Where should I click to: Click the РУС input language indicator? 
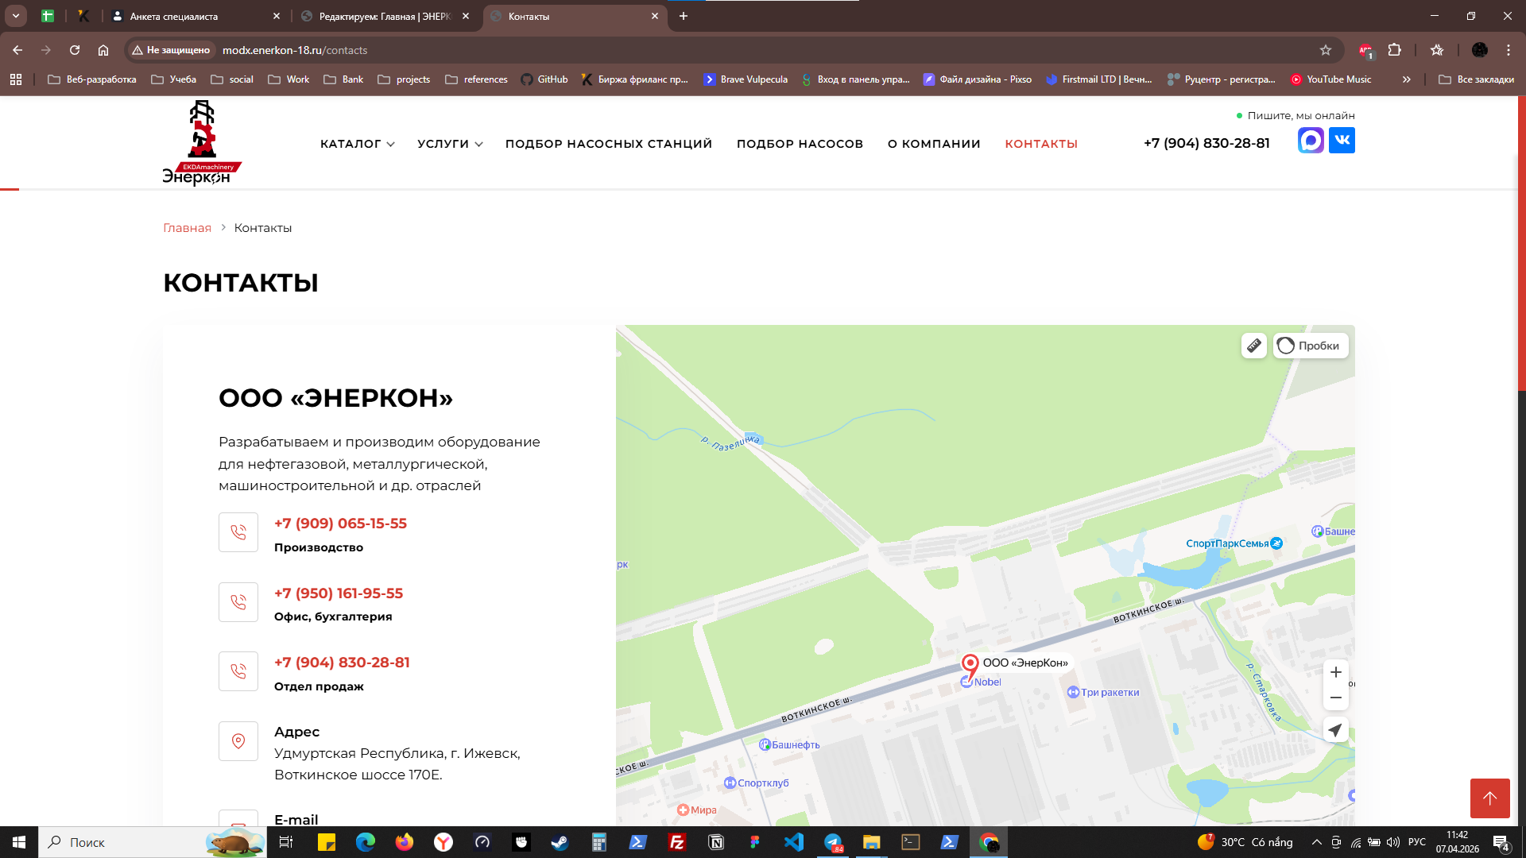pyautogui.click(x=1417, y=842)
